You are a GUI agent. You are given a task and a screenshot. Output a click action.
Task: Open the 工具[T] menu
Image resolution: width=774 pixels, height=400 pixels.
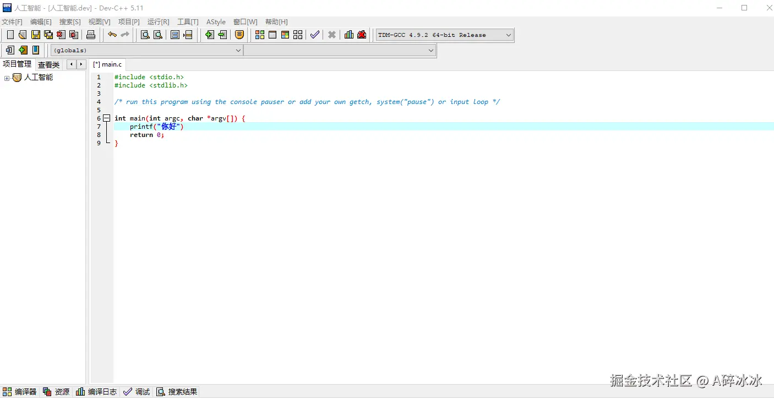pyautogui.click(x=188, y=22)
